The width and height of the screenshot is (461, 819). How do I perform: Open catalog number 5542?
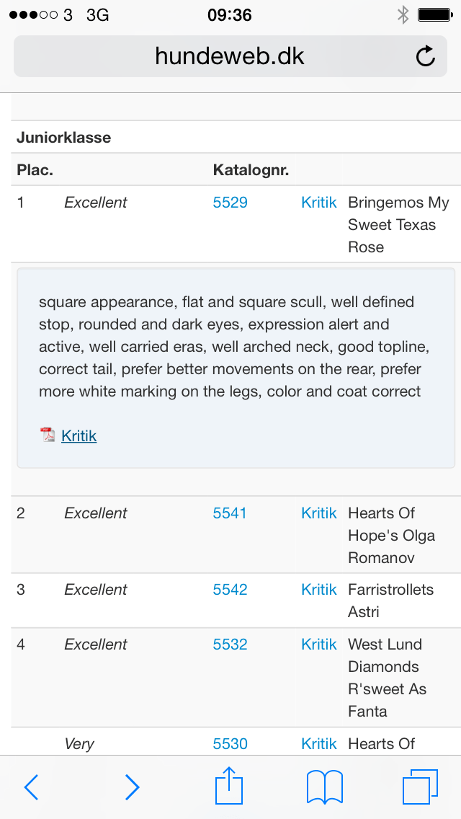pyautogui.click(x=230, y=590)
